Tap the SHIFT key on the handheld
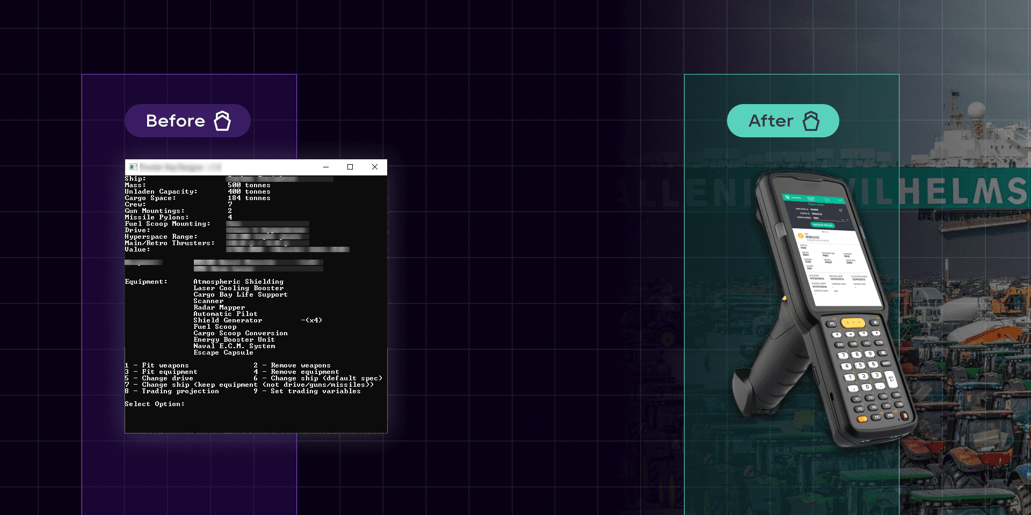The height and width of the screenshot is (515, 1031). point(885,363)
